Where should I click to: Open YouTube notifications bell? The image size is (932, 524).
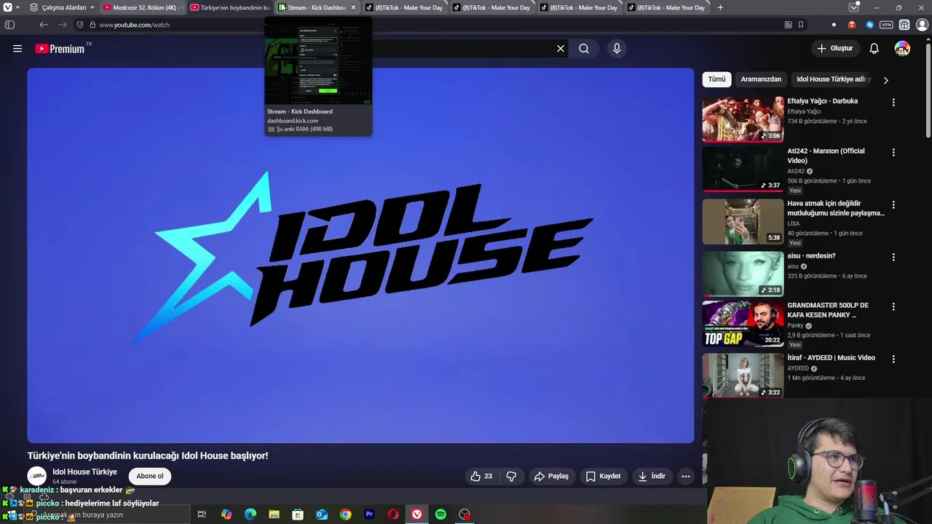pos(874,49)
